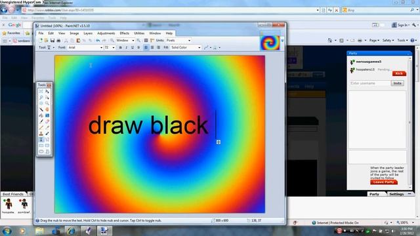Image resolution: width=420 pixels, height=236 pixels.
Task: Select the Rectangle shape tool
Action: pyautogui.click(x=41, y=146)
